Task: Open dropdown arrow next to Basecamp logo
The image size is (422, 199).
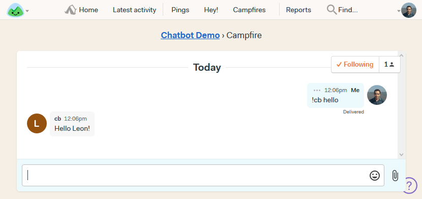Action: pos(27,11)
